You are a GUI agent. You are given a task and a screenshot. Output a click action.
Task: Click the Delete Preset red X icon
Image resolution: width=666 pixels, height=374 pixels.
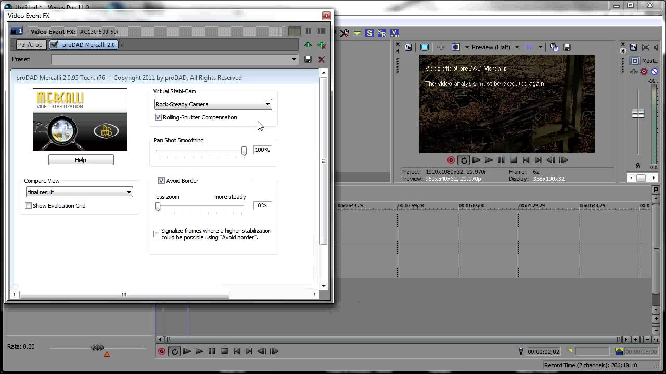pyautogui.click(x=322, y=59)
